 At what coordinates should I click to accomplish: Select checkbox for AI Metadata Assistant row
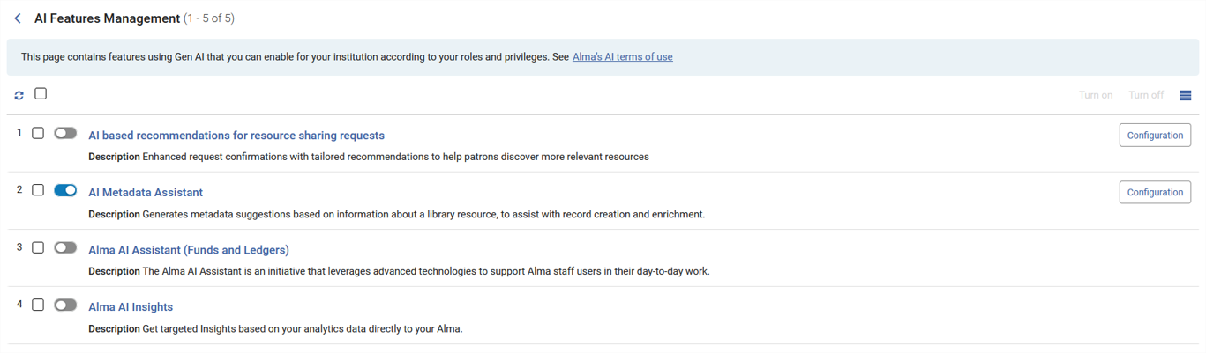coord(38,190)
